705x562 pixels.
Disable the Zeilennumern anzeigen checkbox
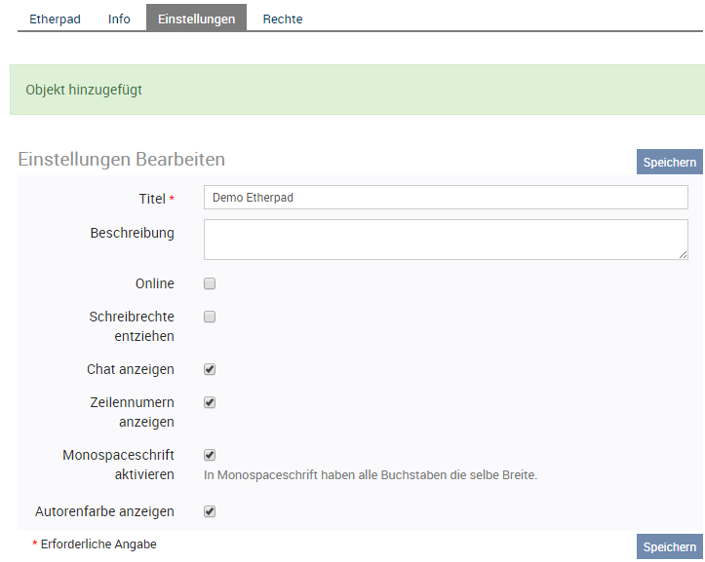click(210, 402)
